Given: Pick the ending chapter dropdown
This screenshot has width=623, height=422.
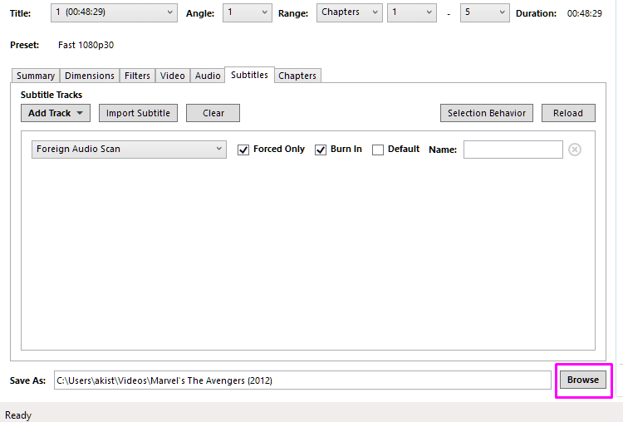Looking at the screenshot, I should [x=485, y=12].
